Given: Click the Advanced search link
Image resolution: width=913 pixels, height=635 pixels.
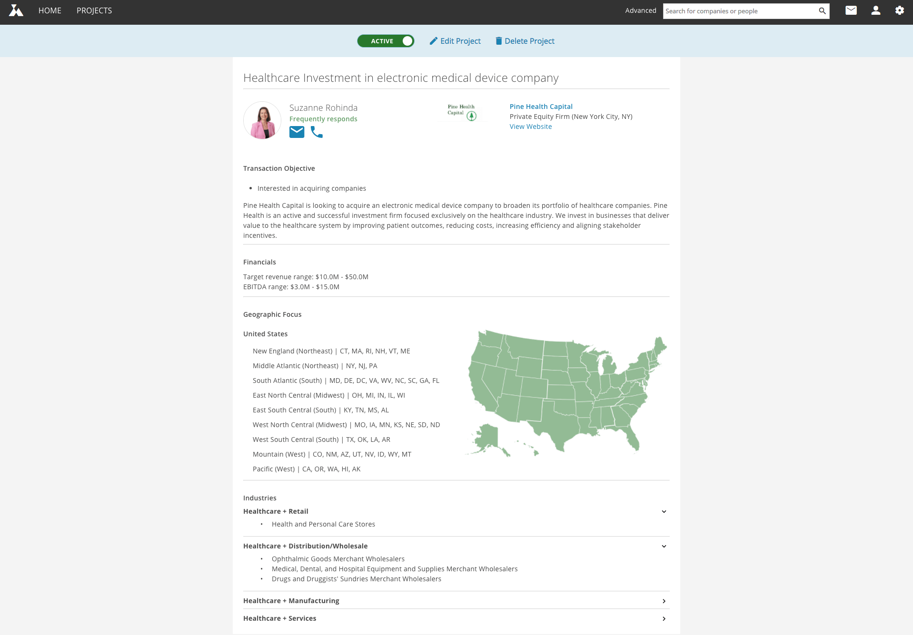Looking at the screenshot, I should [640, 10].
